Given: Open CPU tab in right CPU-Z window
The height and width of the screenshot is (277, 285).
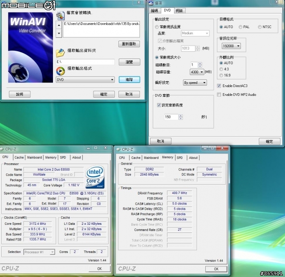Looking at the screenshot, I should tap(122, 158).
